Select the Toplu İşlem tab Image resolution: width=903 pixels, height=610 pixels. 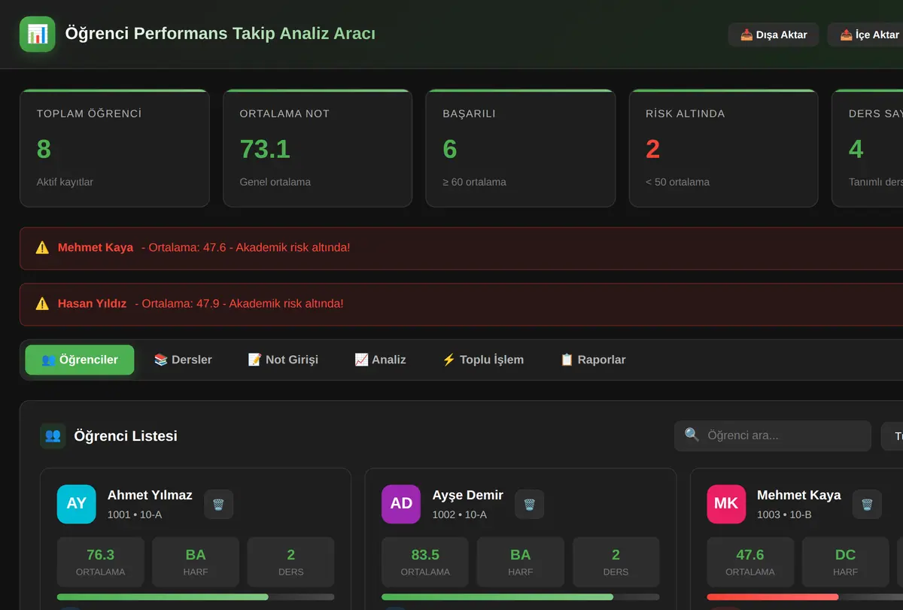[482, 360]
